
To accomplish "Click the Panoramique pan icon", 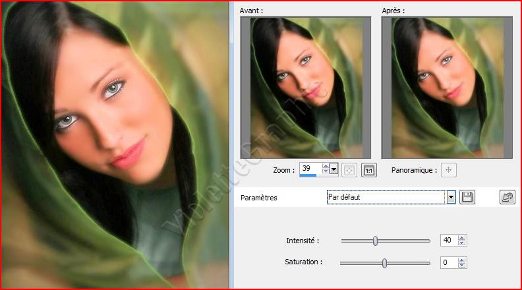I will (449, 170).
